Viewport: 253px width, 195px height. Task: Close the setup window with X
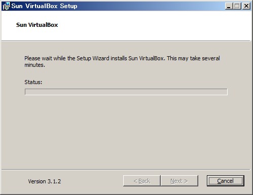click(x=246, y=6)
